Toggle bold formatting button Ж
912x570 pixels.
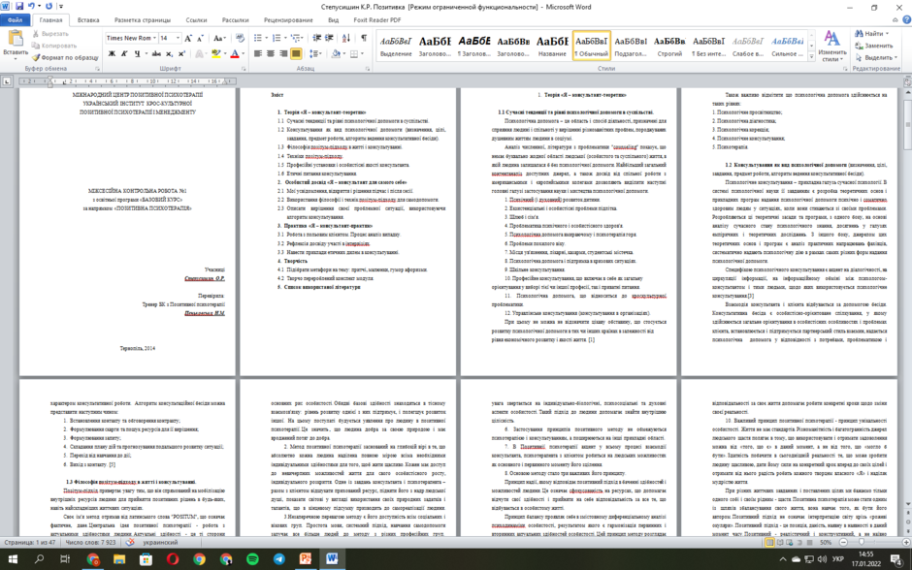112,53
